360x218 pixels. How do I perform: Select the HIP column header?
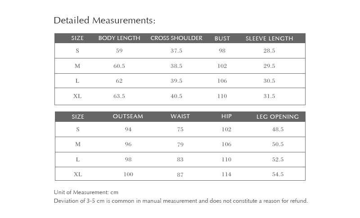[x=226, y=116]
